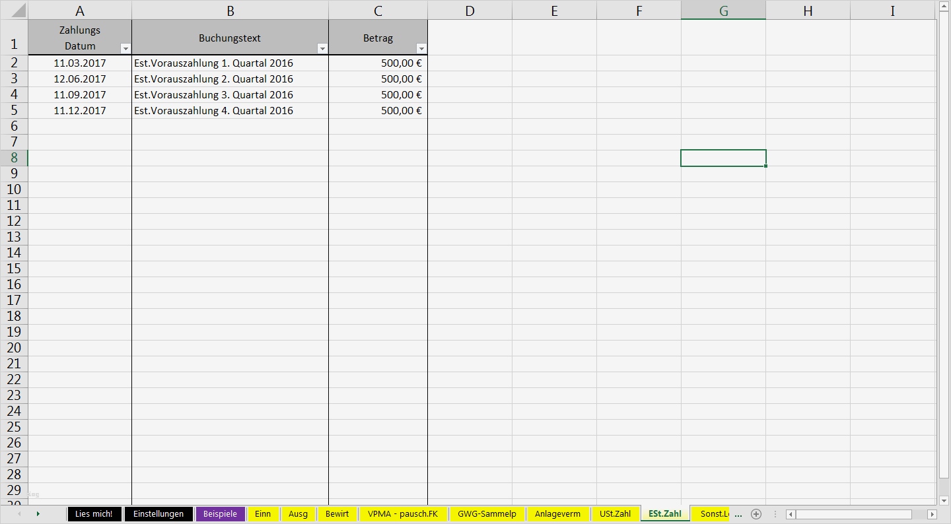
Task: Open the ellipsis to reveal hidden sheet tabs
Action: 738,513
